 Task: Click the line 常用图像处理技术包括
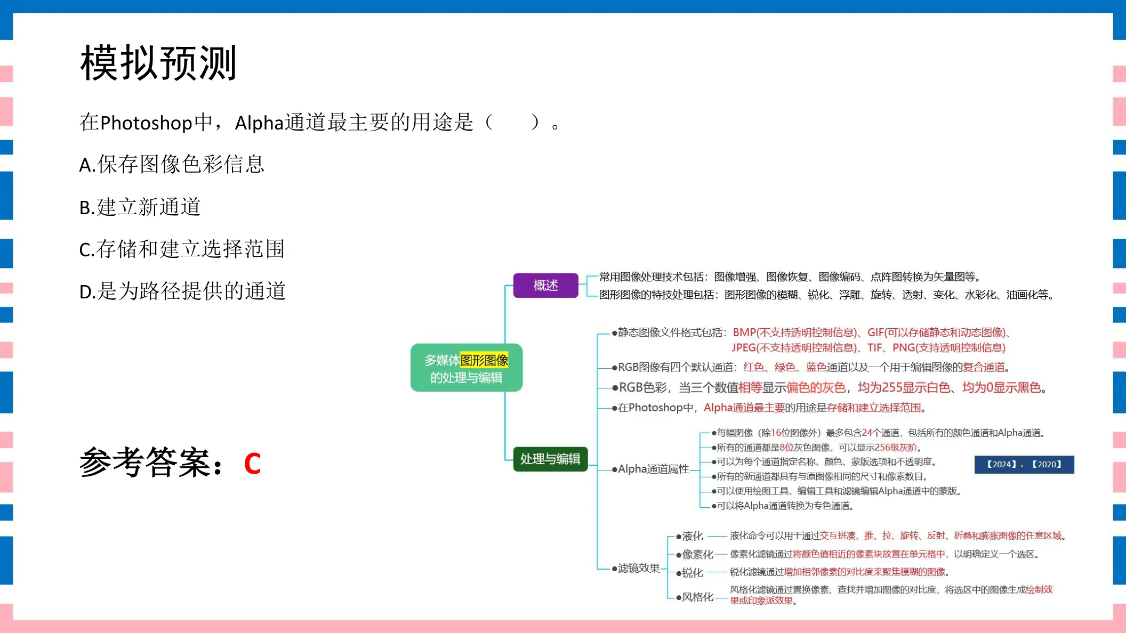[x=791, y=277]
